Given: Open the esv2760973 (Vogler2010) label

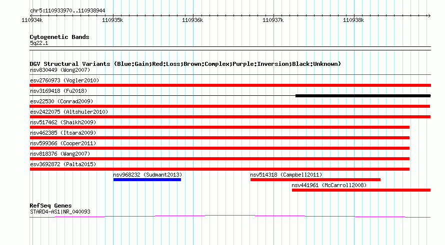Looking at the screenshot, I should coord(64,80).
